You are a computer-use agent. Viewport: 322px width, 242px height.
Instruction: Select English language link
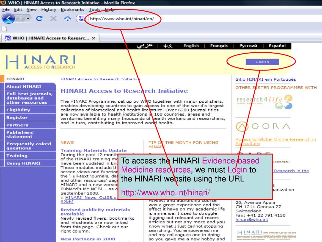coord(191,46)
